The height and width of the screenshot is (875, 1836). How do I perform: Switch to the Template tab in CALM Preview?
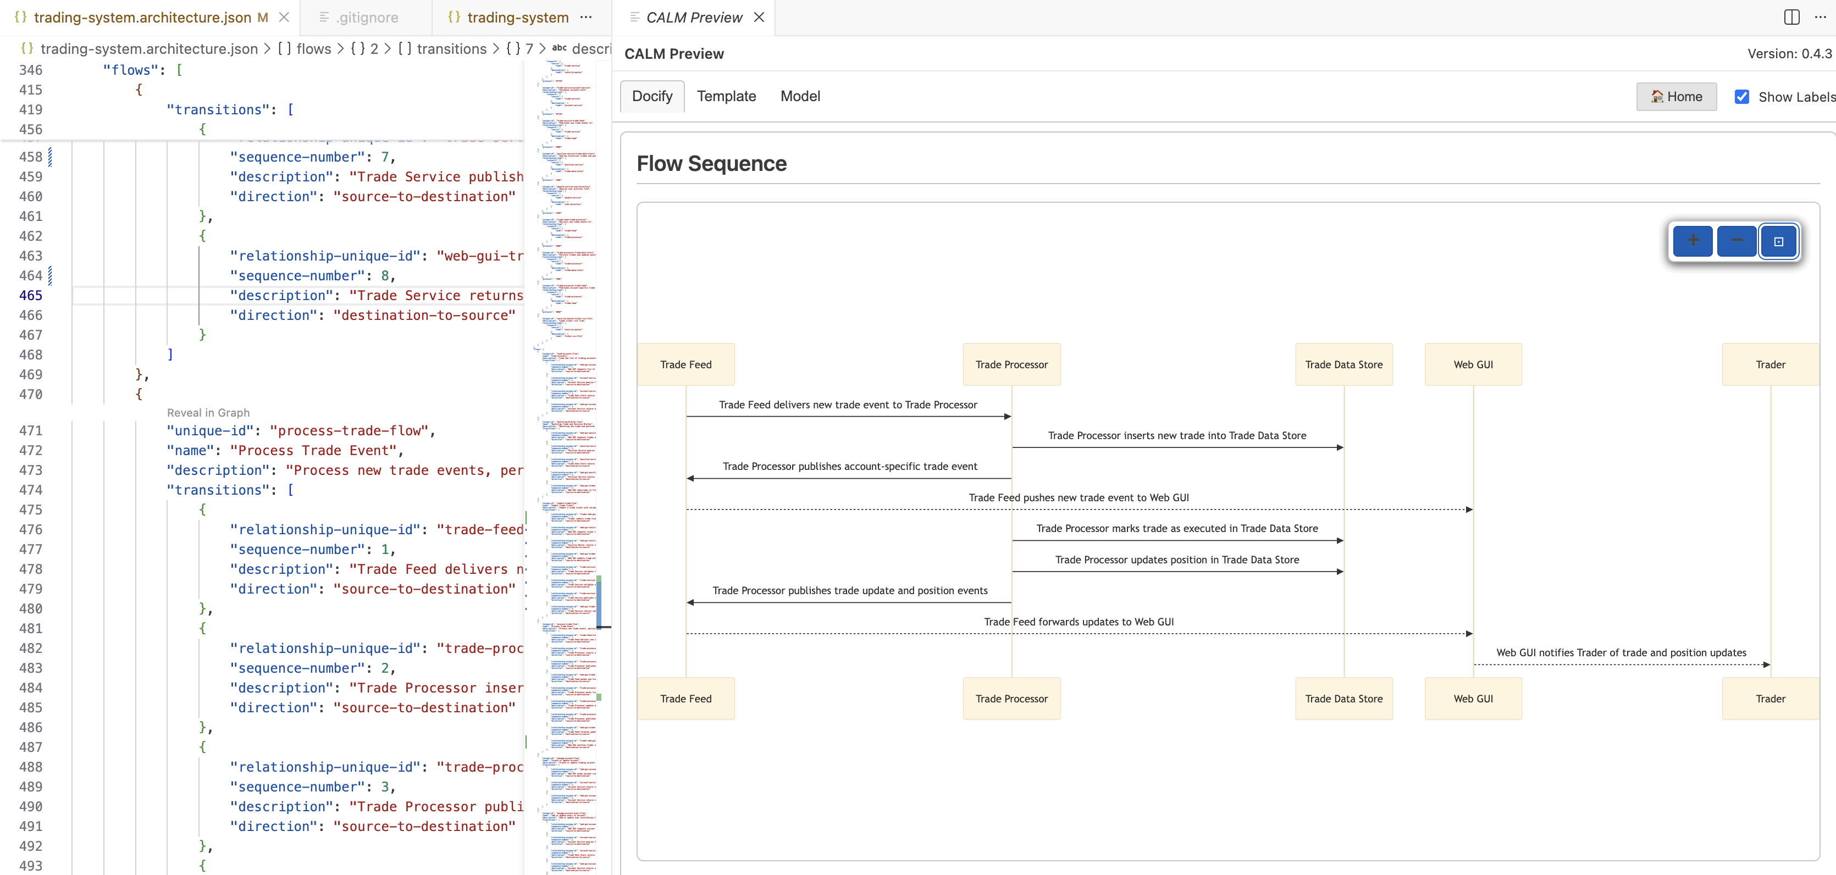tap(726, 96)
